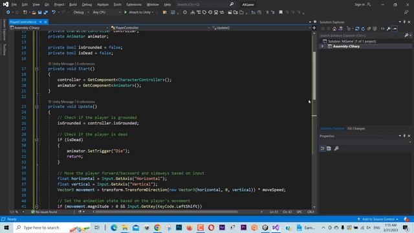The height and width of the screenshot is (233, 414).
Task: Click the Open File folder icon in toolbar
Action: click(34, 12)
